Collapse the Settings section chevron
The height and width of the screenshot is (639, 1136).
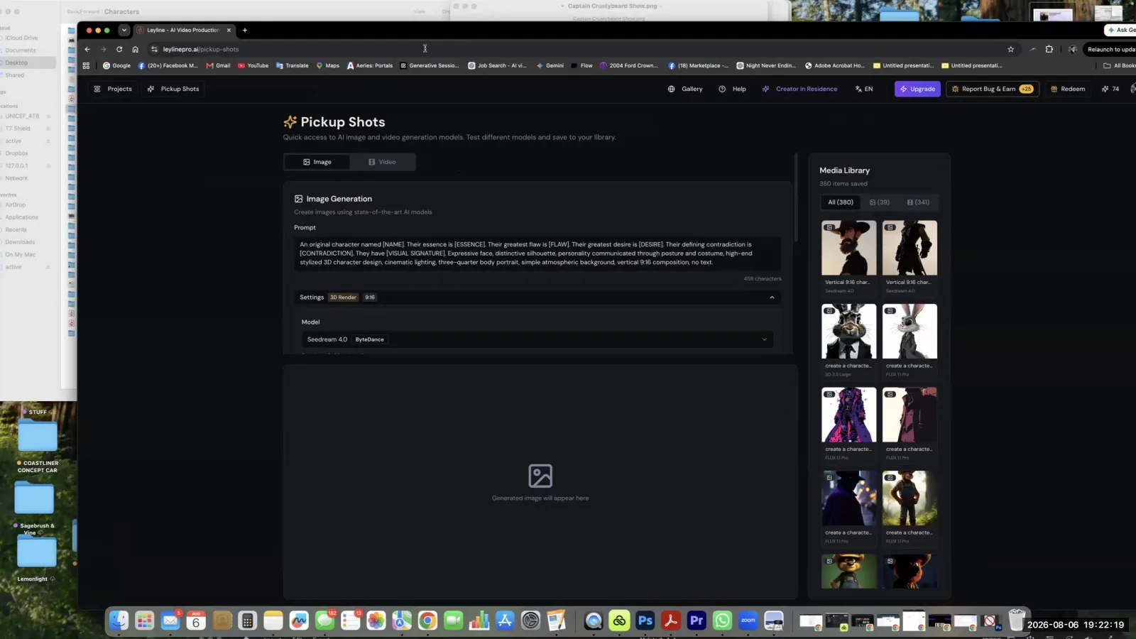click(772, 297)
